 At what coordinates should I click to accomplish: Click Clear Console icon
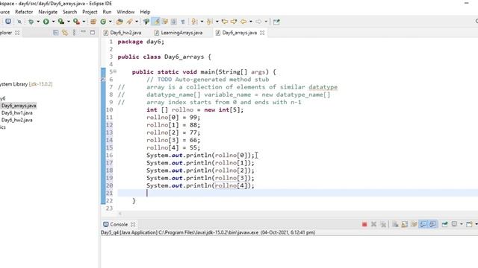(395, 224)
